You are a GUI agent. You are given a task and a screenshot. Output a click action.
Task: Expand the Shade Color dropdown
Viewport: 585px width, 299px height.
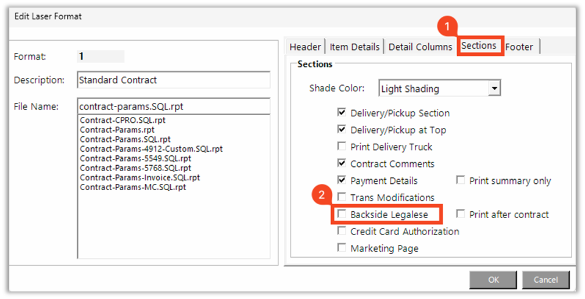click(494, 89)
